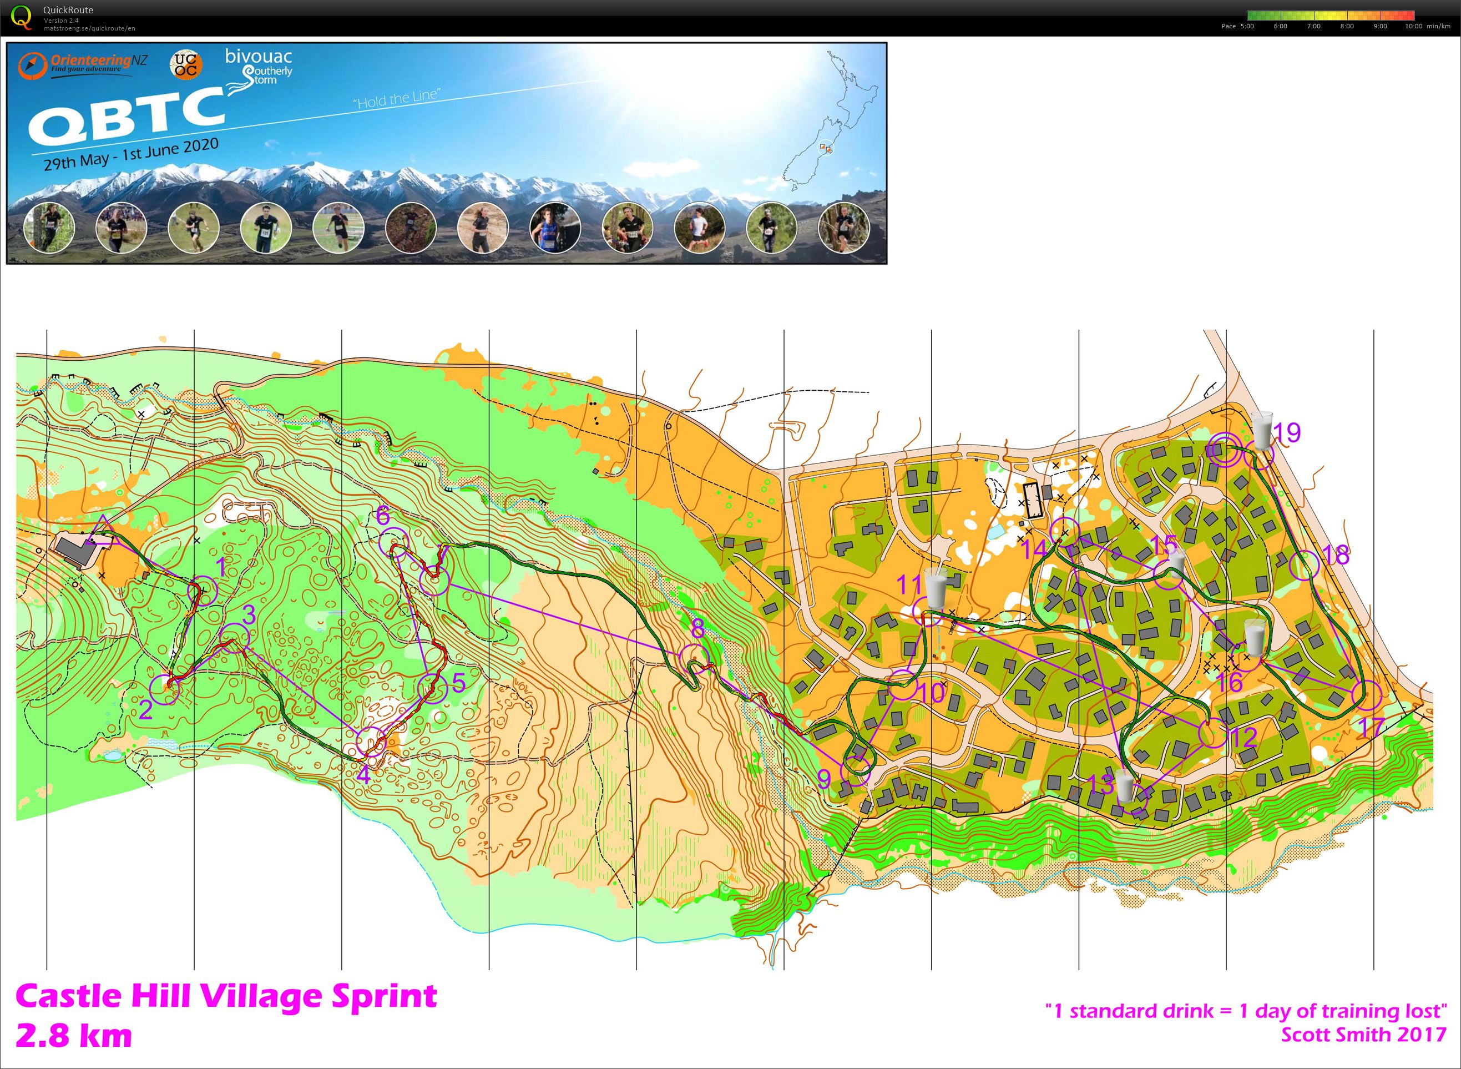1461x1069 pixels.
Task: Click control circle 14 on the map
Action: pos(1065,533)
